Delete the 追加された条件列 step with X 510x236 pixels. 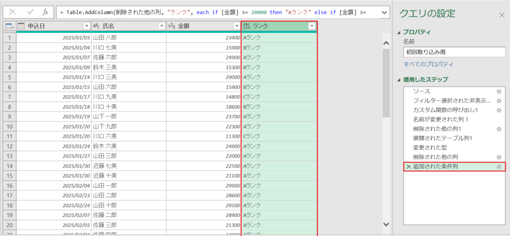pos(408,167)
